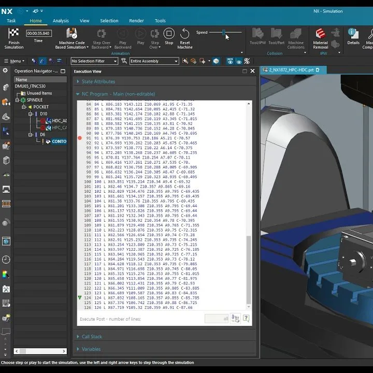Open the 2_NX1872_HPC-HDC.prt tab
Image resolution: width=373 pixels, height=373 pixels.
pyautogui.click(x=293, y=70)
